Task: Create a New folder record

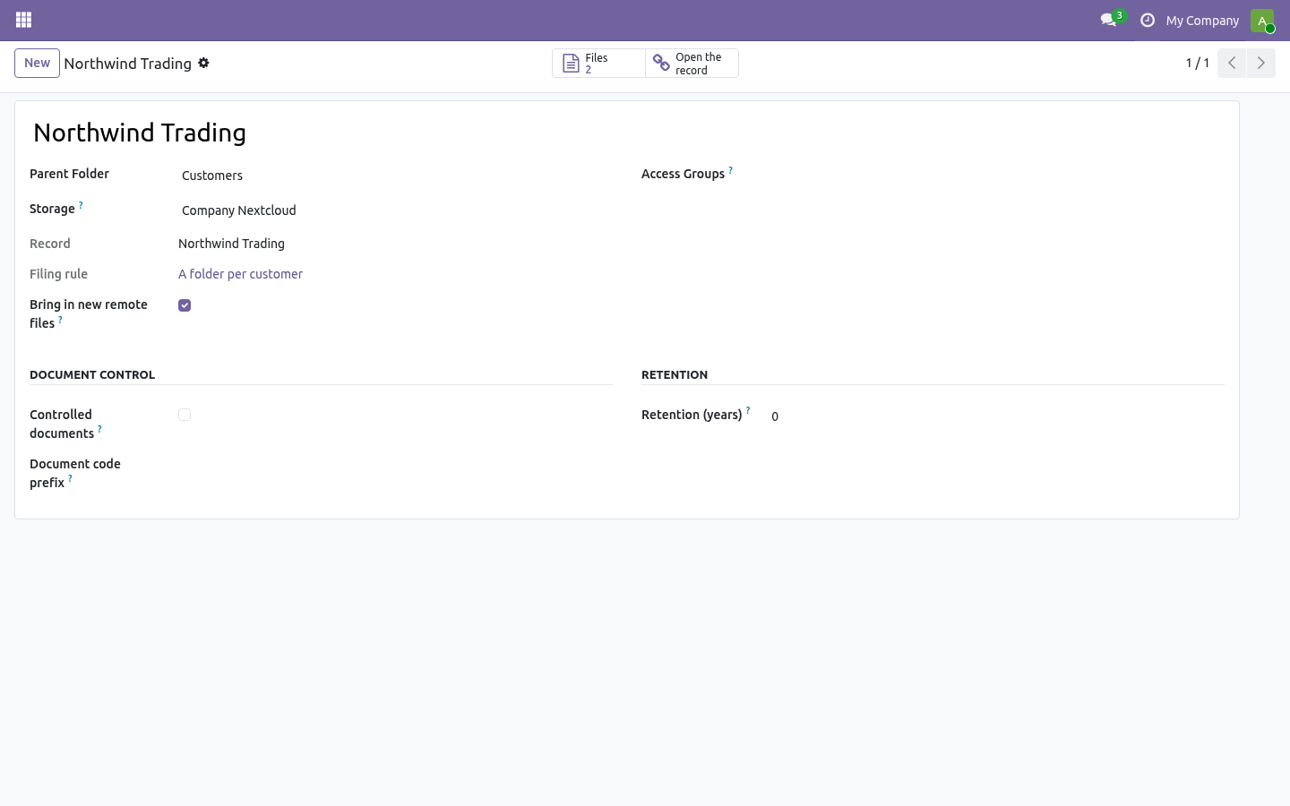Action: pos(37,63)
